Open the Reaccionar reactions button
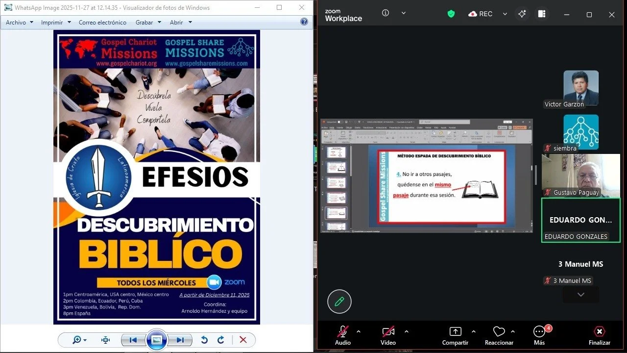Image resolution: width=627 pixels, height=353 pixels. click(499, 335)
